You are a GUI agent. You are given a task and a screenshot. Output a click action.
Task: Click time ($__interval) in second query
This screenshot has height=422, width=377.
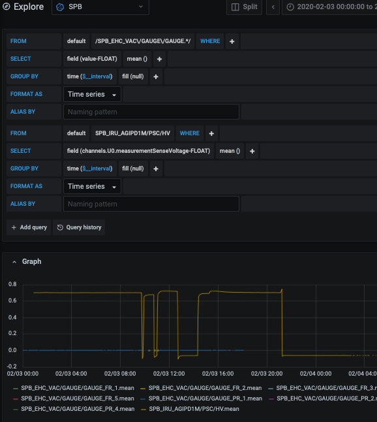coord(90,169)
